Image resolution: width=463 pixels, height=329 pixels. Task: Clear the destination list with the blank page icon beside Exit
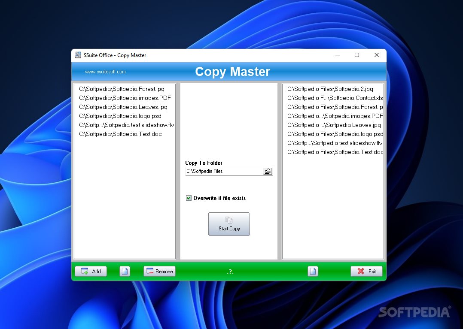[x=313, y=271]
